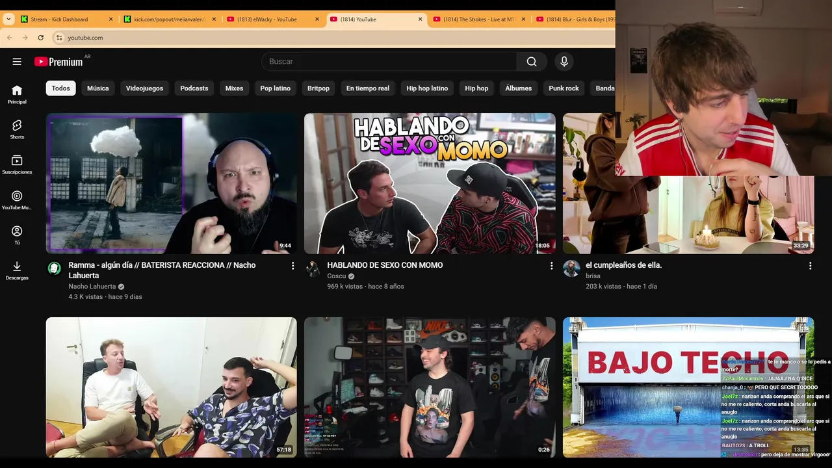Open Suscripciones in the sidebar

(x=17, y=164)
